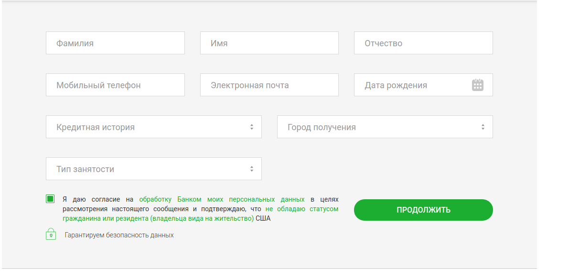Focus the Мобильный телефон field
569x276 pixels.
coord(115,85)
